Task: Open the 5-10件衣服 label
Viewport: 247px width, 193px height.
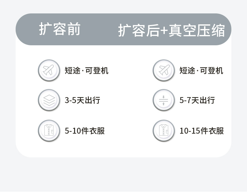Action: click(84, 131)
